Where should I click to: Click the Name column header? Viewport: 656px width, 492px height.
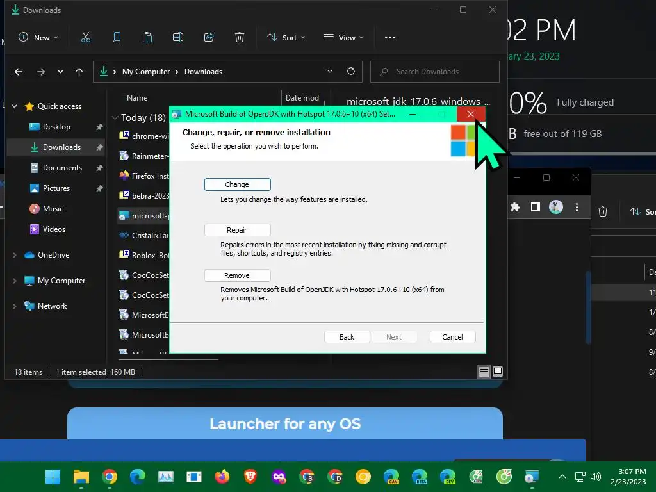137,98
